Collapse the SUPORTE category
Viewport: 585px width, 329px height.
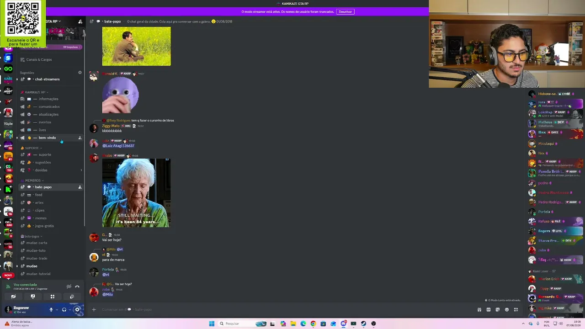(33, 148)
